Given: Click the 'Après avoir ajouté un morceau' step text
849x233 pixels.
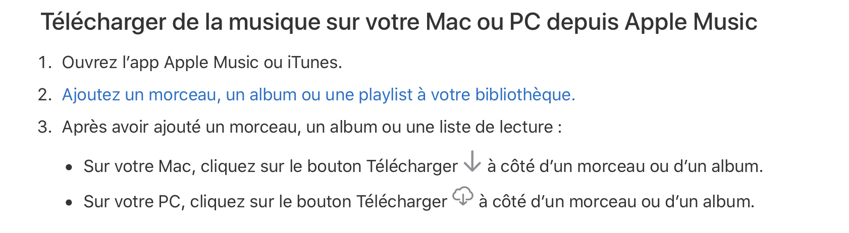Looking at the screenshot, I should (312, 127).
